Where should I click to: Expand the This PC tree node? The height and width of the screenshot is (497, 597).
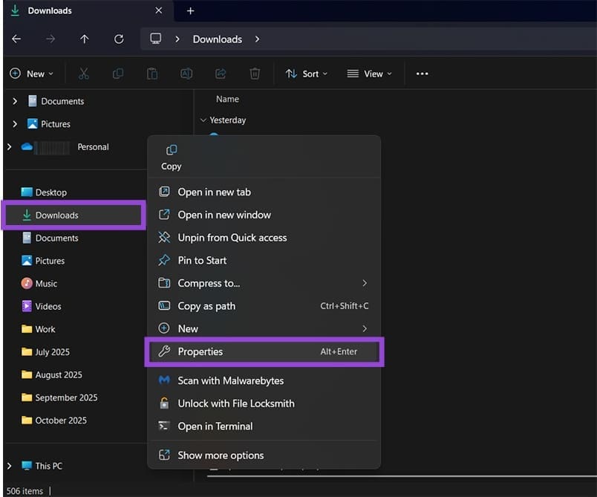10,466
